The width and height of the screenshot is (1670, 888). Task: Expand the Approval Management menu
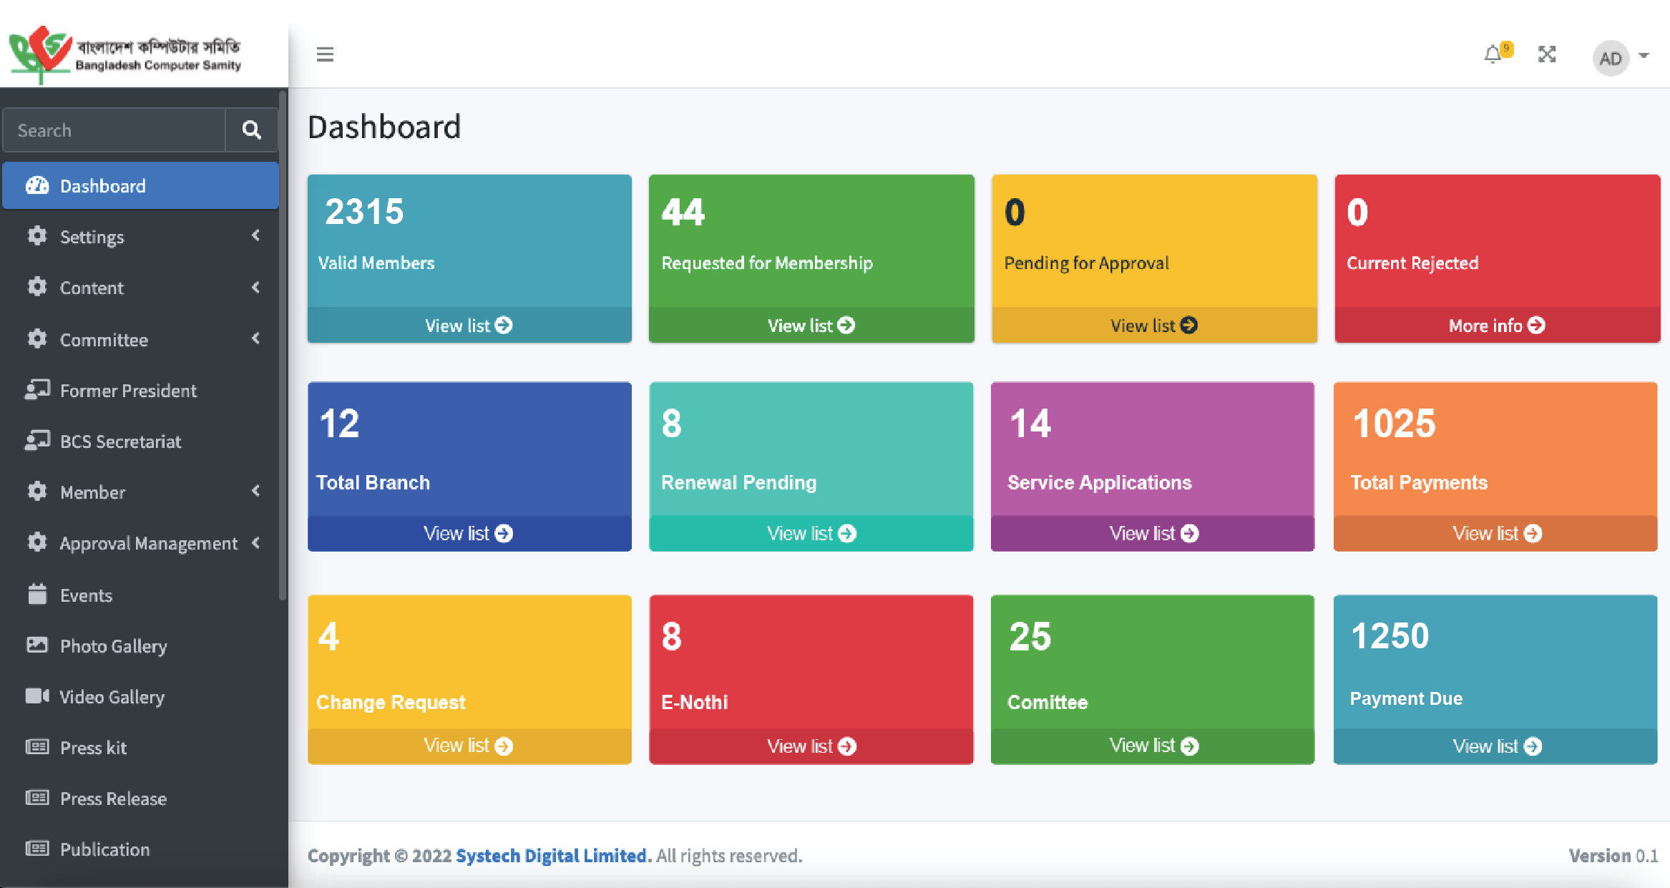tap(148, 544)
